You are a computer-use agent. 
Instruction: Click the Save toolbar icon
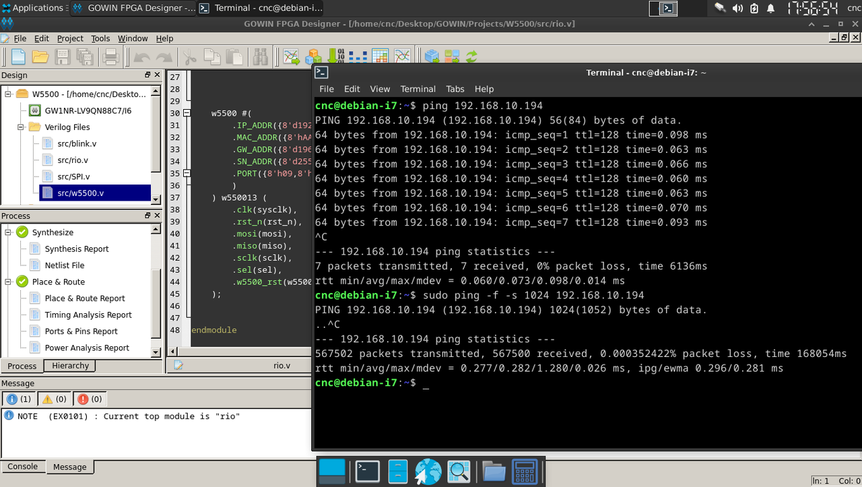(63, 57)
